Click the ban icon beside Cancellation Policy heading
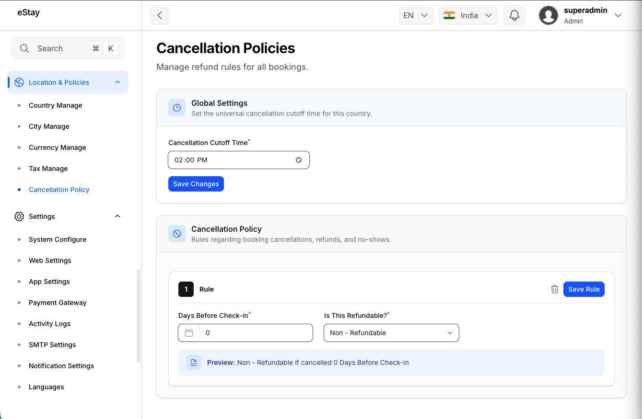Image resolution: width=642 pixels, height=419 pixels. coord(177,234)
